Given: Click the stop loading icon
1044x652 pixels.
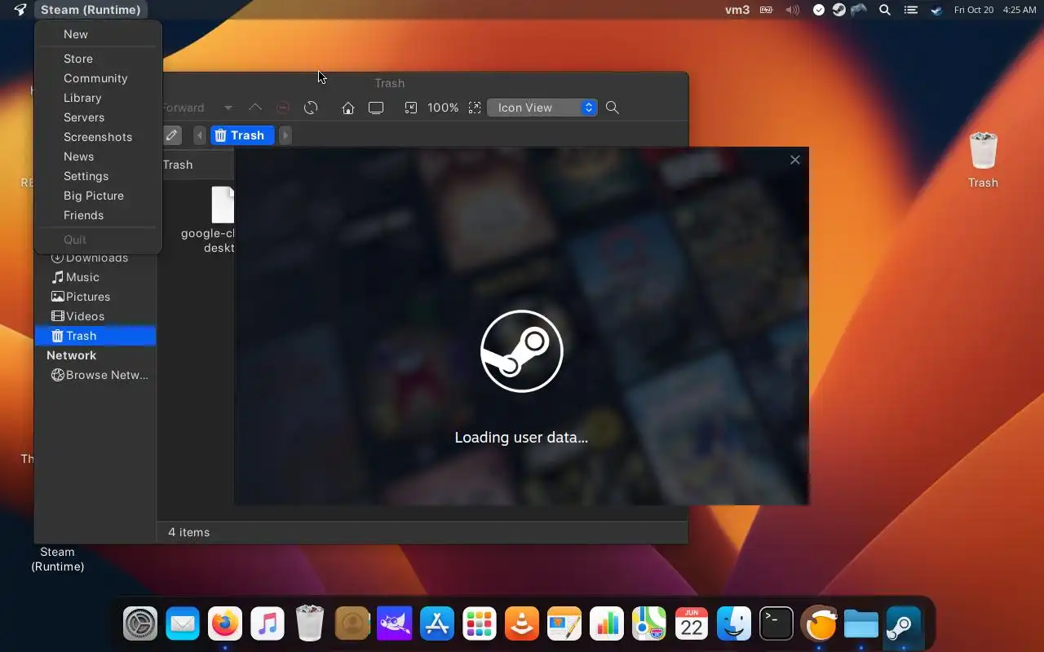Looking at the screenshot, I should click(x=283, y=108).
